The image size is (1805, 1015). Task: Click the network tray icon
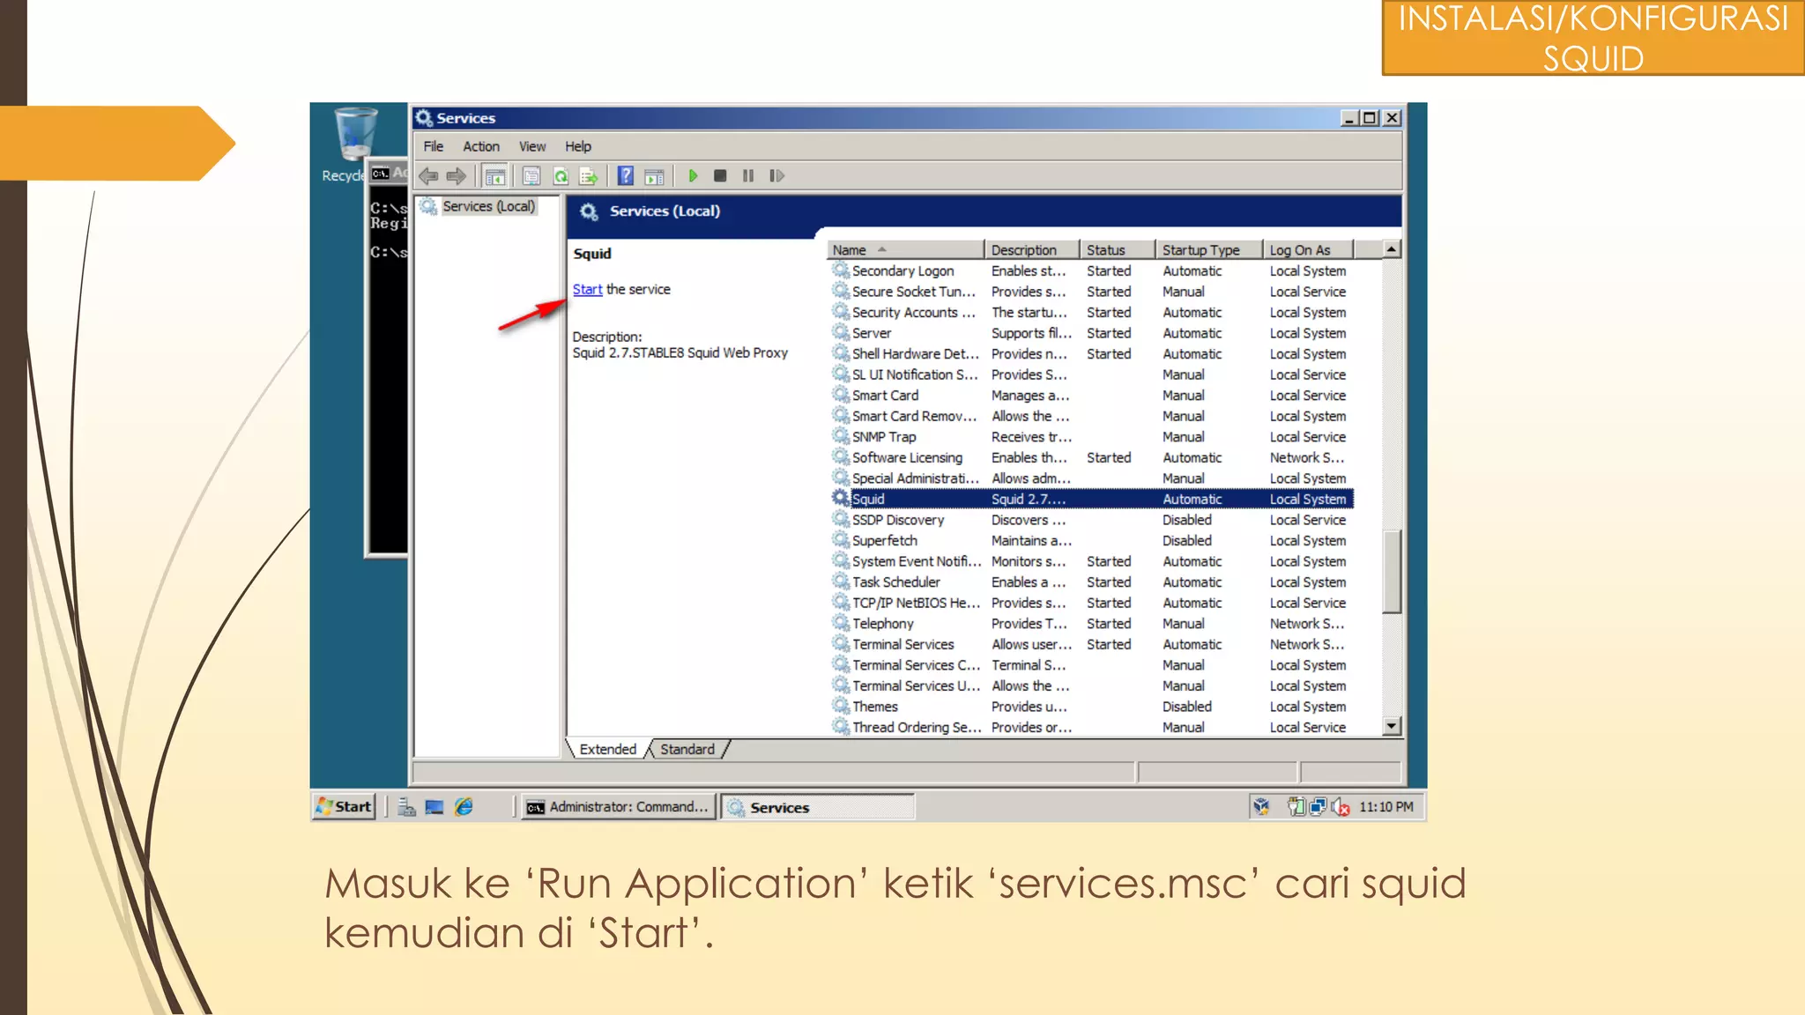pyautogui.click(x=1318, y=807)
